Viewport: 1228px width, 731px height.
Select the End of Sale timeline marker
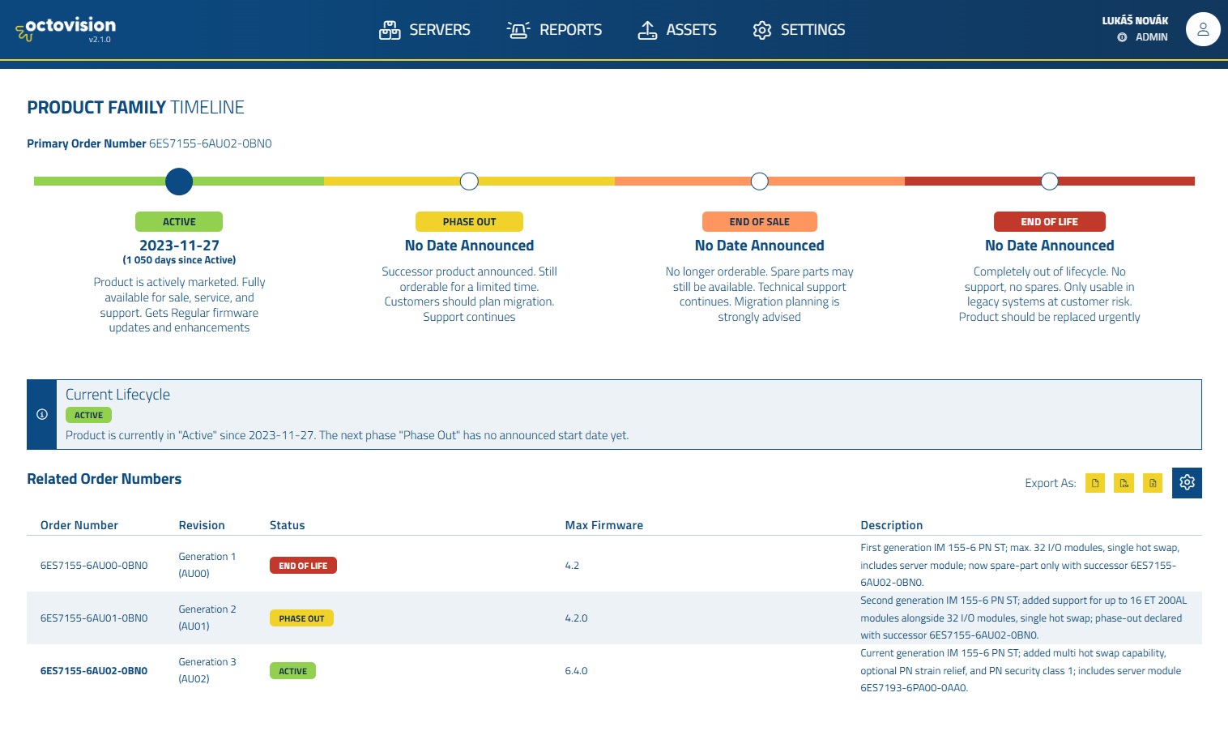point(759,182)
